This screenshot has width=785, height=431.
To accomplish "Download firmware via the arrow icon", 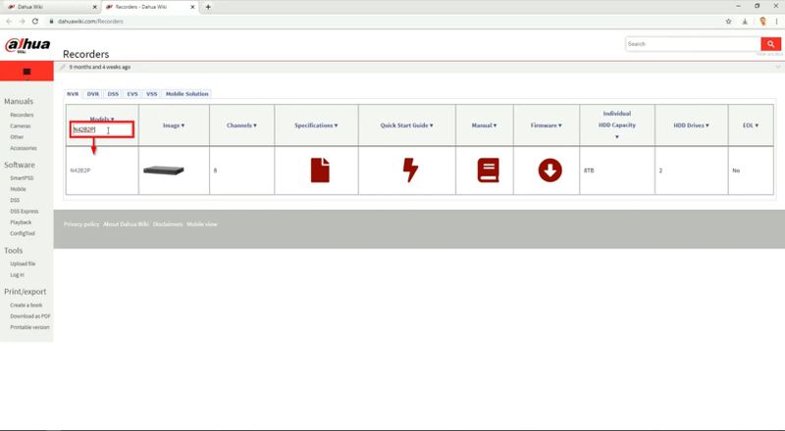I will (549, 170).
